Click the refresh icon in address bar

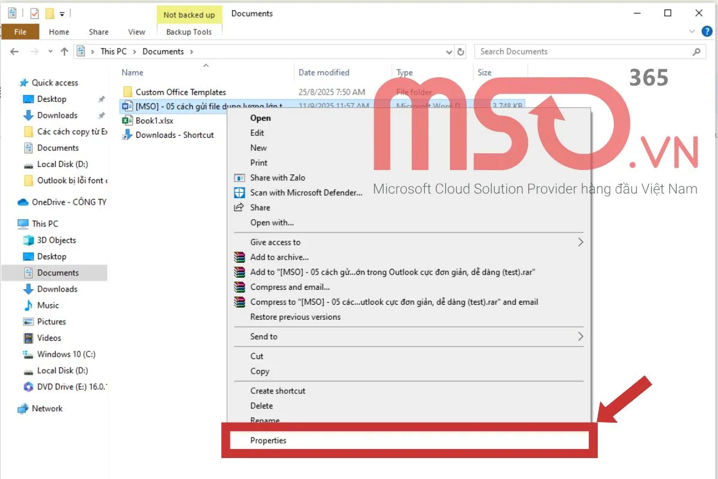[x=461, y=52]
